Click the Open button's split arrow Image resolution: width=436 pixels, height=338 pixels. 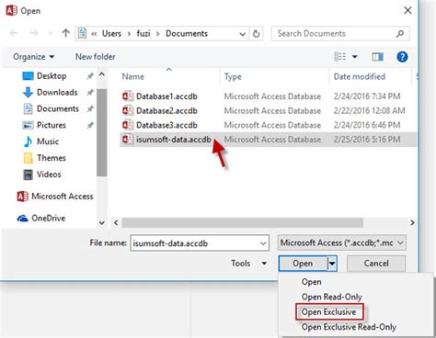coord(332,264)
